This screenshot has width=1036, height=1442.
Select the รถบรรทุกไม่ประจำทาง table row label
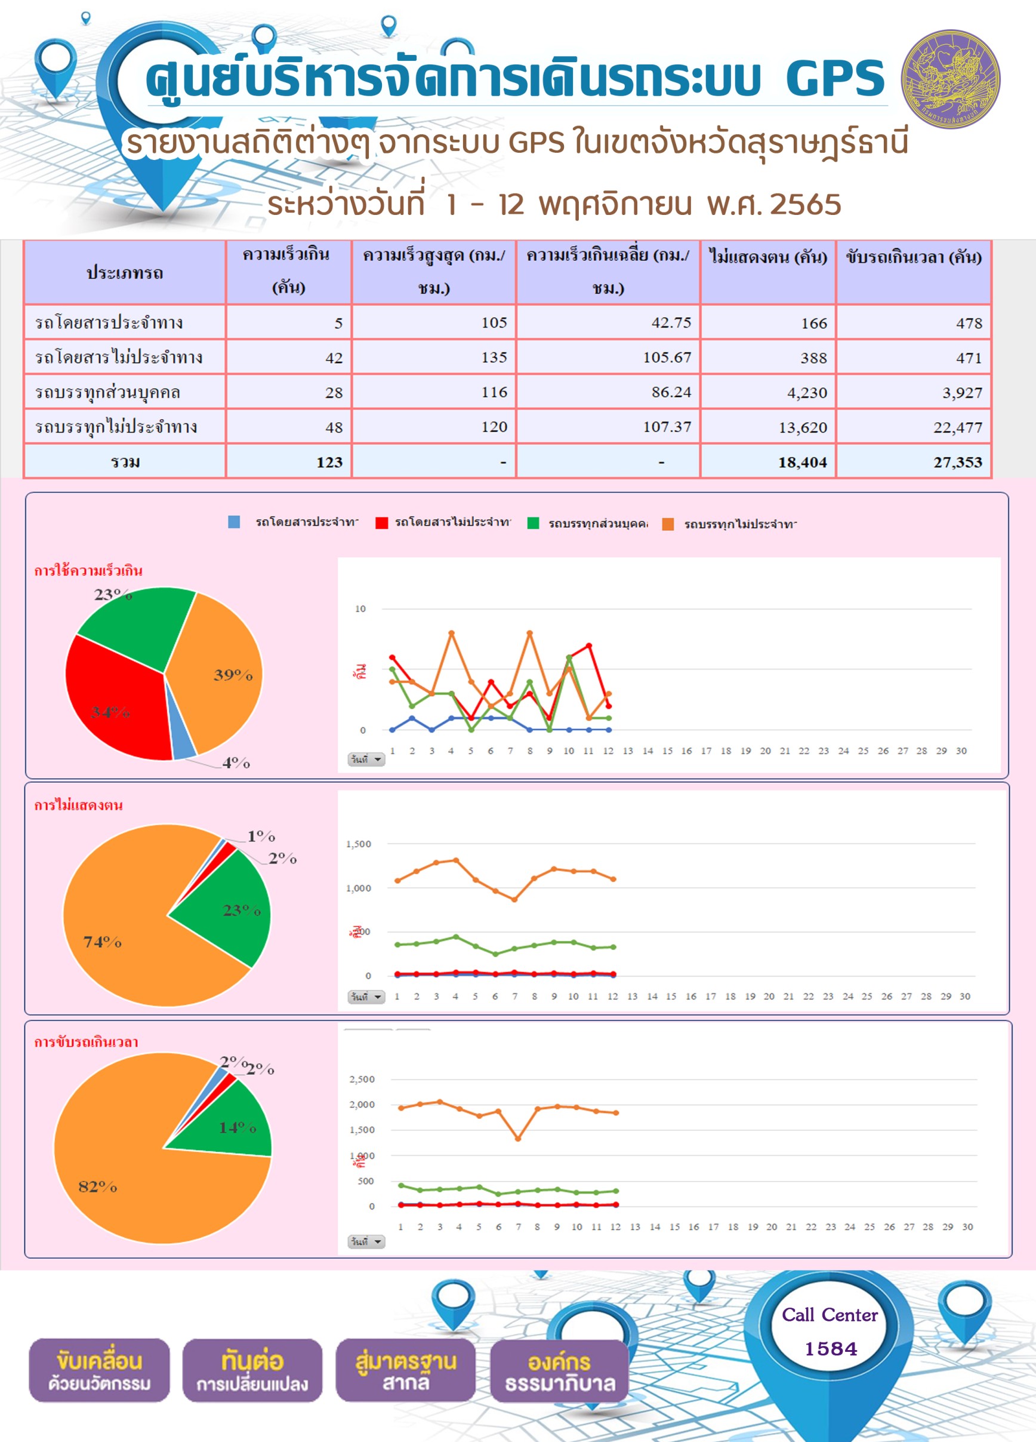tap(116, 426)
